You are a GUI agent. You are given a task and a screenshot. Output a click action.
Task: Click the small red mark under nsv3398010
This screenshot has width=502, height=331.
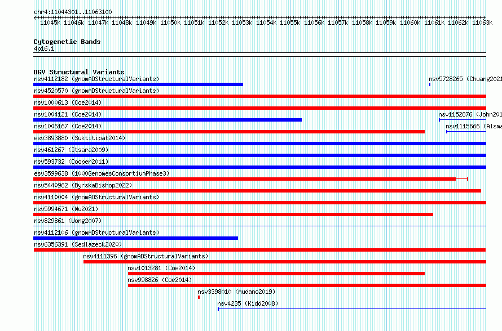tap(199, 297)
